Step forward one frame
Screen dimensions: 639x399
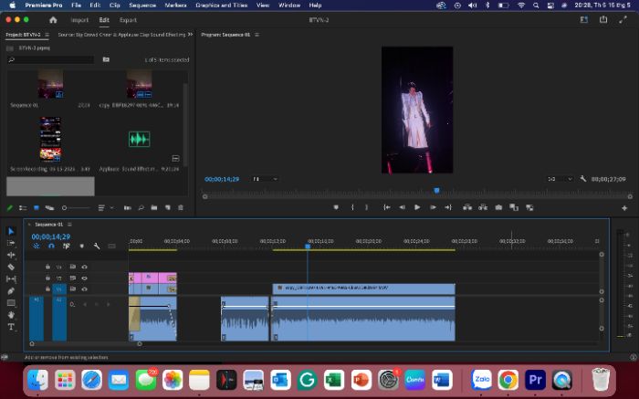(x=433, y=207)
